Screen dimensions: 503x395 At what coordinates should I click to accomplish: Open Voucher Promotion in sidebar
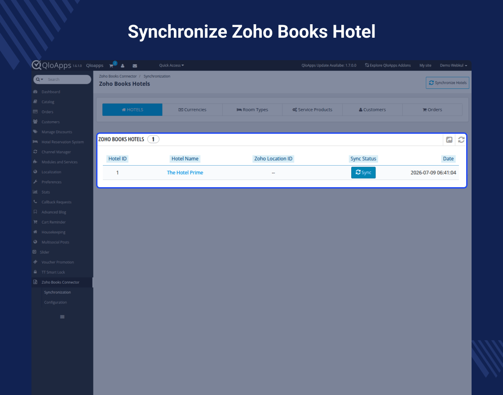58,262
